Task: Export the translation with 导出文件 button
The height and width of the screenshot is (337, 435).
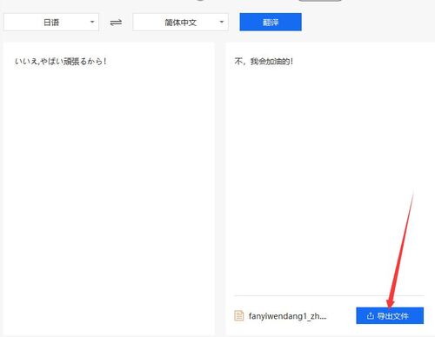Action: coord(390,315)
